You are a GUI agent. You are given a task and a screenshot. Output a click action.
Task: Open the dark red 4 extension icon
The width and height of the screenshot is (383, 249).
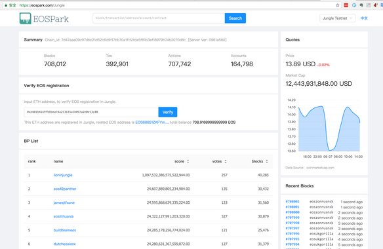[376, 5]
